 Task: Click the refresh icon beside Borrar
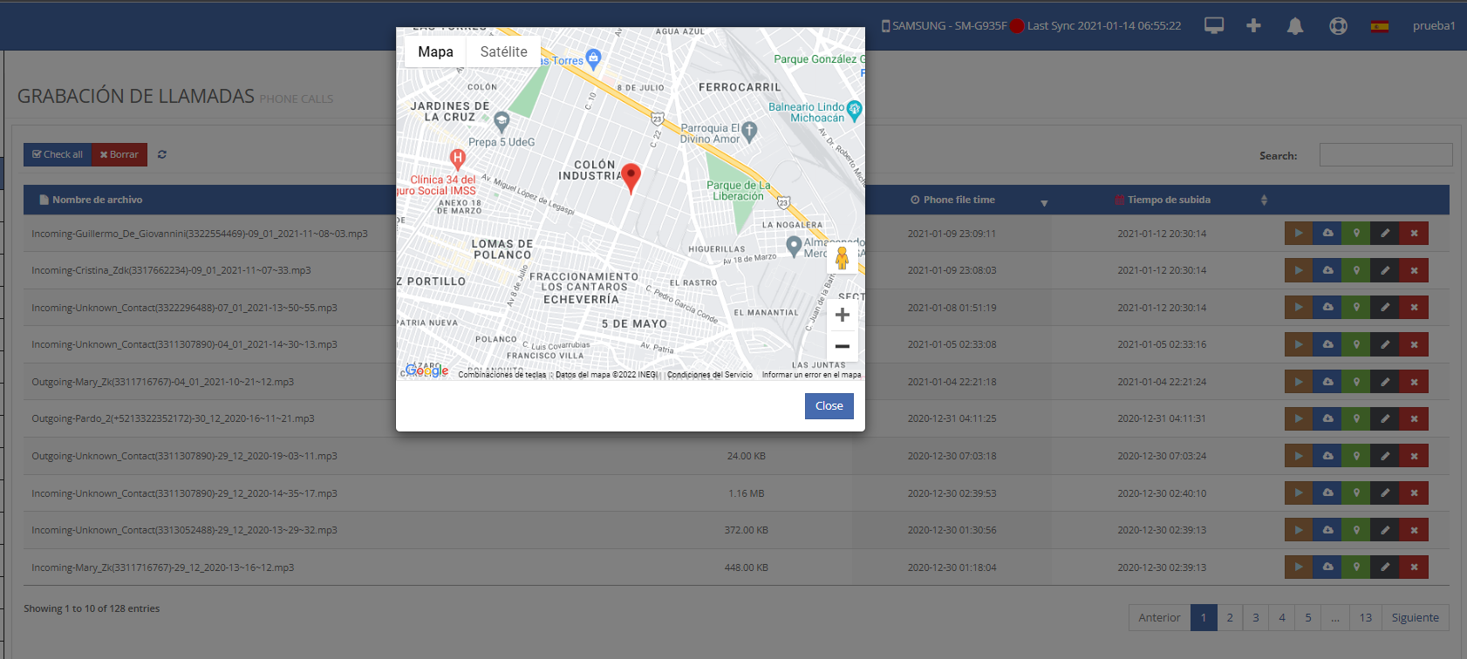162,154
